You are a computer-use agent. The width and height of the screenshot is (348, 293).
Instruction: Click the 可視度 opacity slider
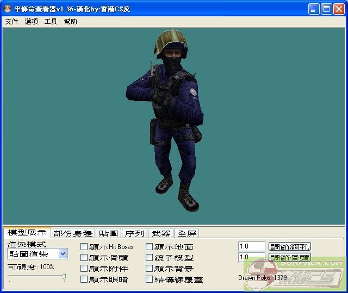point(37,277)
